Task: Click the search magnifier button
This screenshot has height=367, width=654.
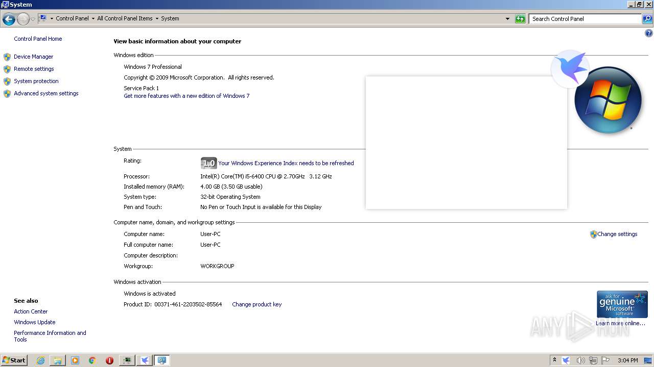Action: coord(647,19)
